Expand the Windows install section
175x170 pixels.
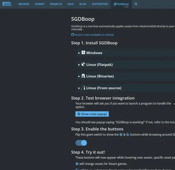coord(126,53)
